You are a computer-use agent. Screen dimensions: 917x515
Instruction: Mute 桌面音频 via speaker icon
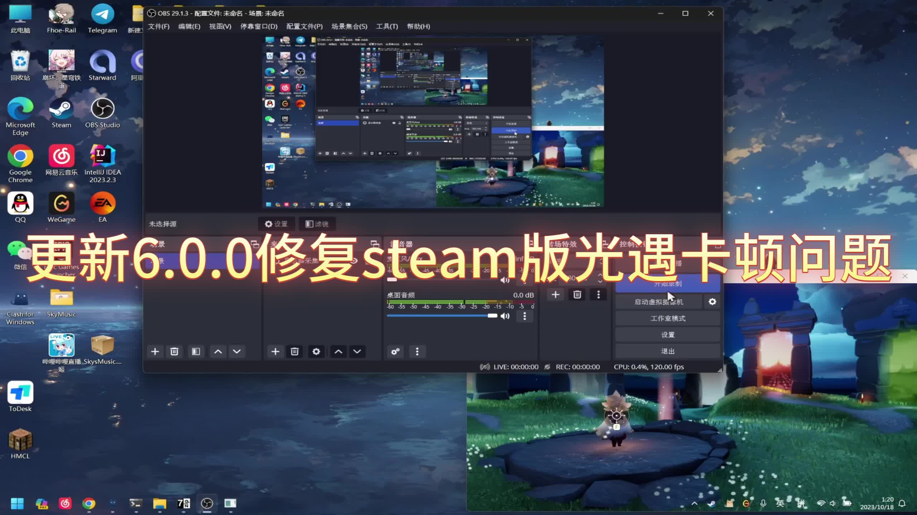point(505,316)
